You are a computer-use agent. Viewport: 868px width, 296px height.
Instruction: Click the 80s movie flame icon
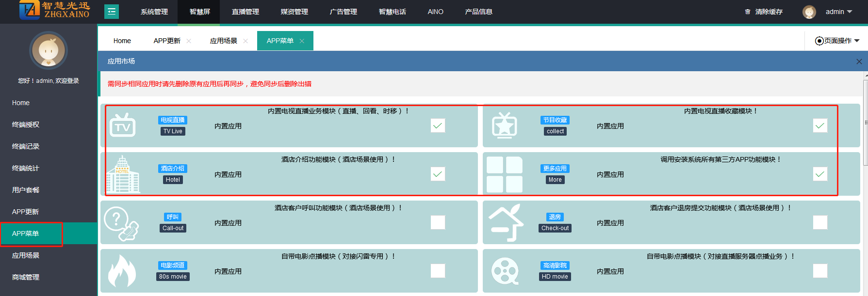coord(121,271)
